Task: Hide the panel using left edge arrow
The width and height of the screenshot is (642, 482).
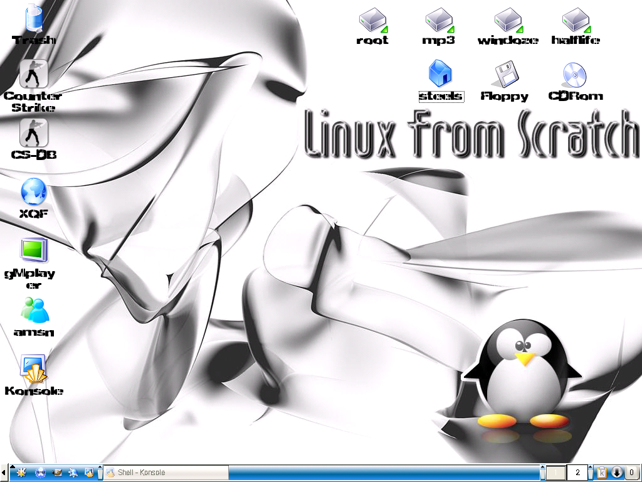Action: click(x=4, y=473)
